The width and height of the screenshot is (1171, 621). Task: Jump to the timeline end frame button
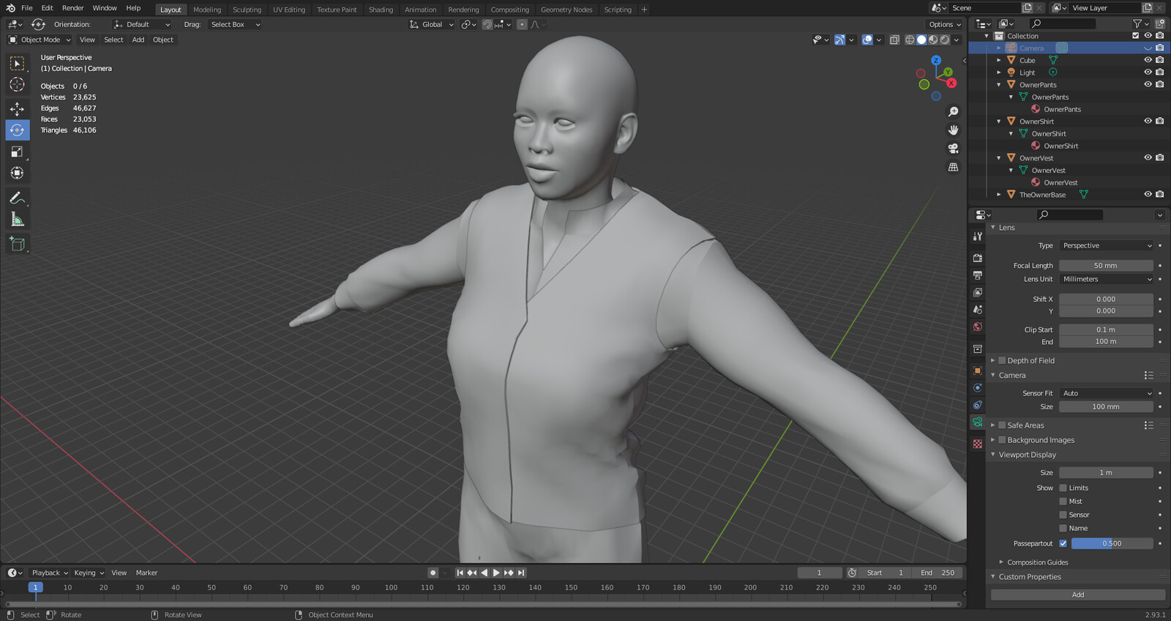coord(521,573)
